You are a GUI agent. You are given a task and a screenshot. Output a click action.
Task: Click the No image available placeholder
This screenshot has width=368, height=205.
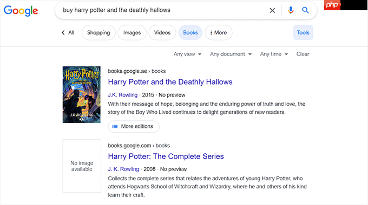click(82, 166)
